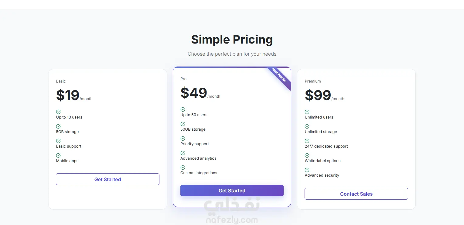Image resolution: width=464 pixels, height=225 pixels.
Task: Click checkmark icon above 'Advanced analytics'
Action: click(183, 153)
